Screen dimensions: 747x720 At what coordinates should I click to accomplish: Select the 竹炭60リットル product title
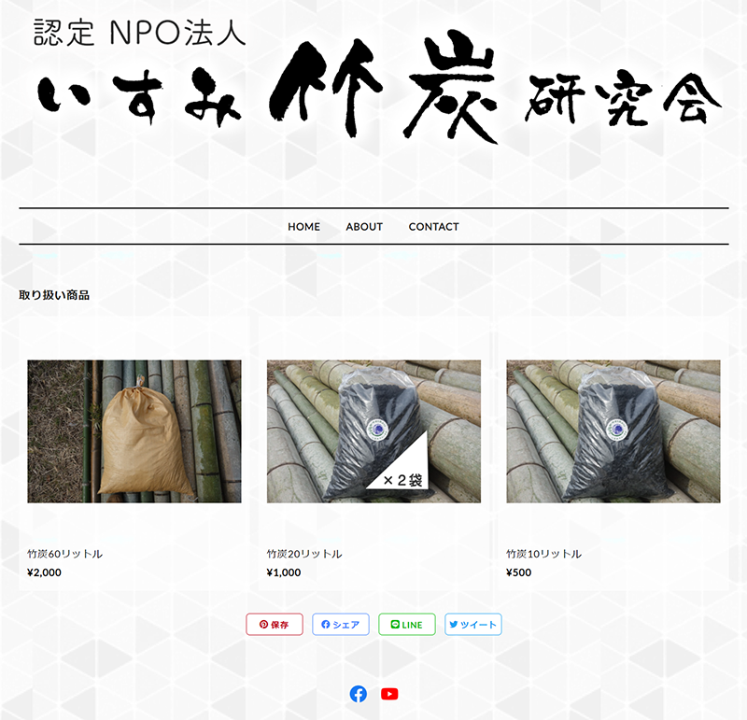64,554
